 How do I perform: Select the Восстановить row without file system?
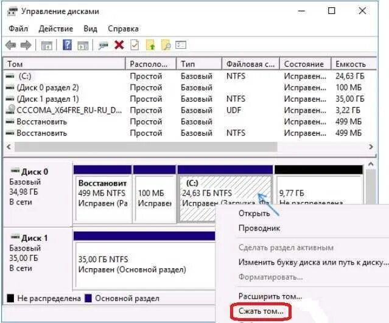[190, 122]
